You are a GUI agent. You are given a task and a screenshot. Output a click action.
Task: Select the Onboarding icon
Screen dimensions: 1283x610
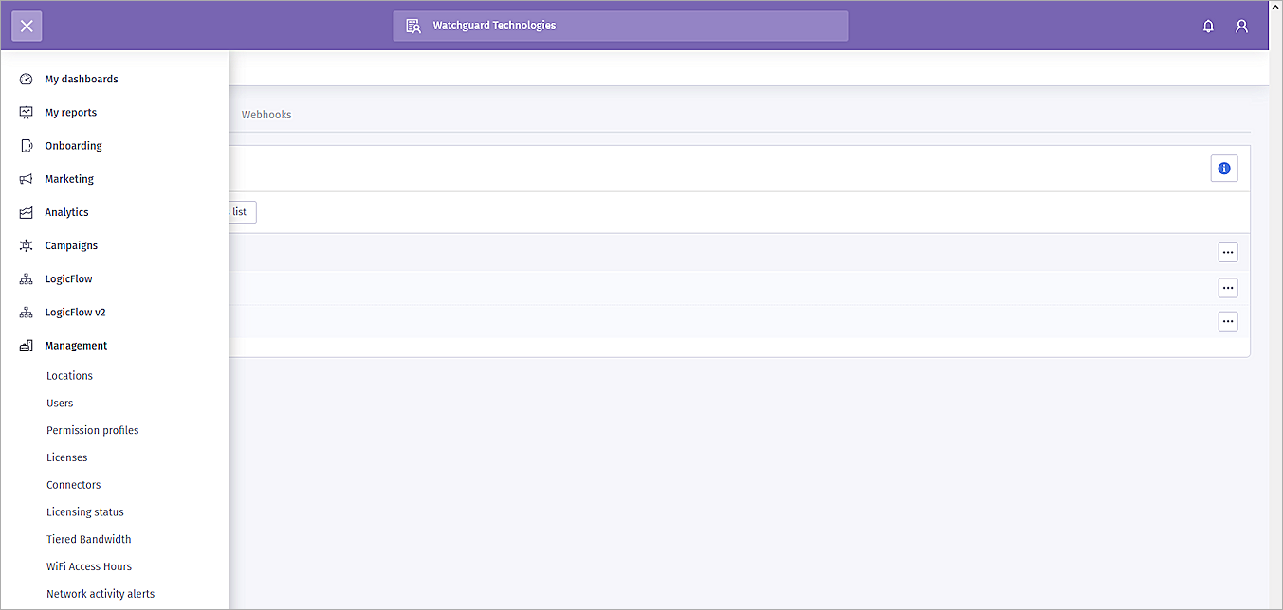coord(26,145)
